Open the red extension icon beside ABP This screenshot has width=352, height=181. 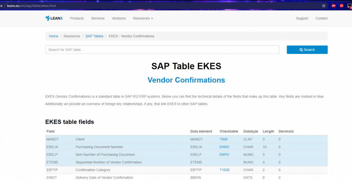pyautogui.click(x=341, y=6)
